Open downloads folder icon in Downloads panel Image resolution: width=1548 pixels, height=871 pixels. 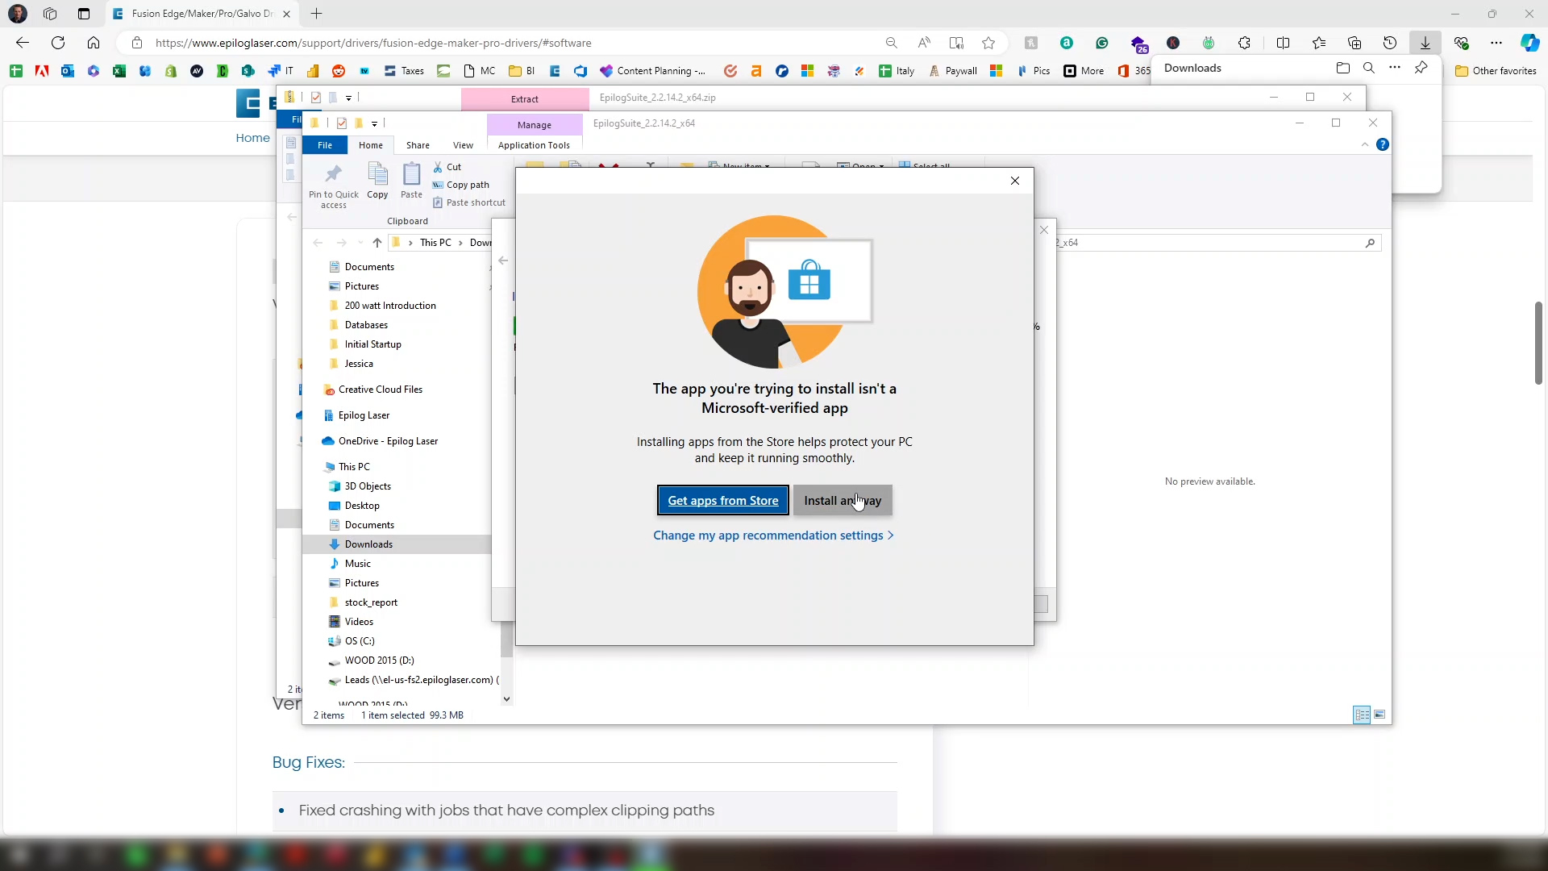point(1342,68)
